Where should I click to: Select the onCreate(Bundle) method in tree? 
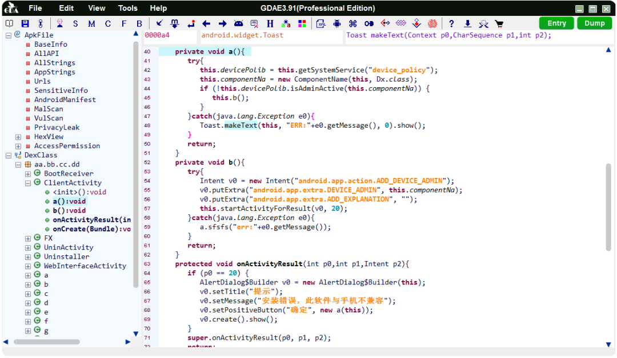pyautogui.click(x=91, y=229)
